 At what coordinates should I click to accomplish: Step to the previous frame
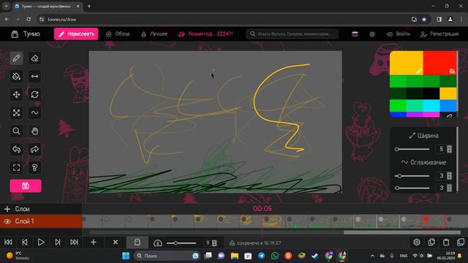[x=25, y=242]
